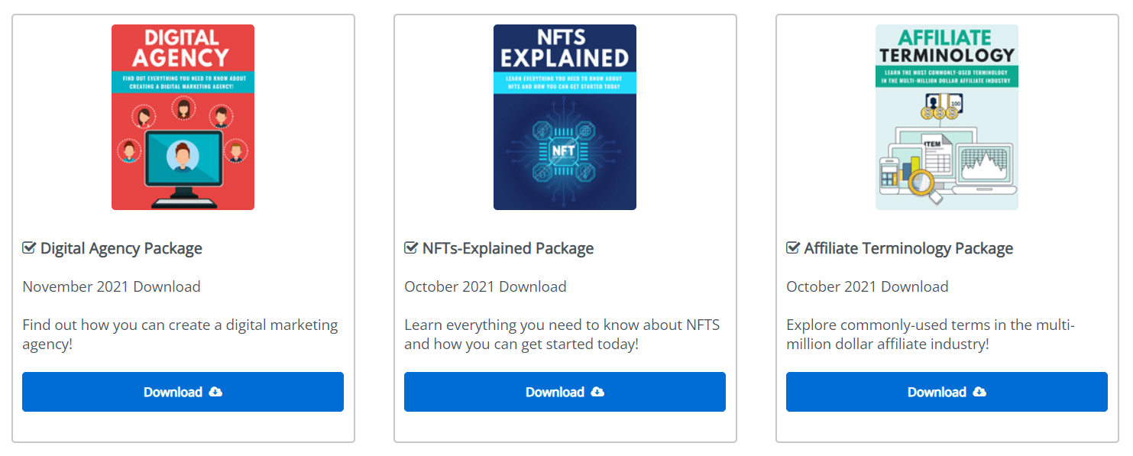
Task: Open the NFTs Explained book cover image
Action: [565, 117]
